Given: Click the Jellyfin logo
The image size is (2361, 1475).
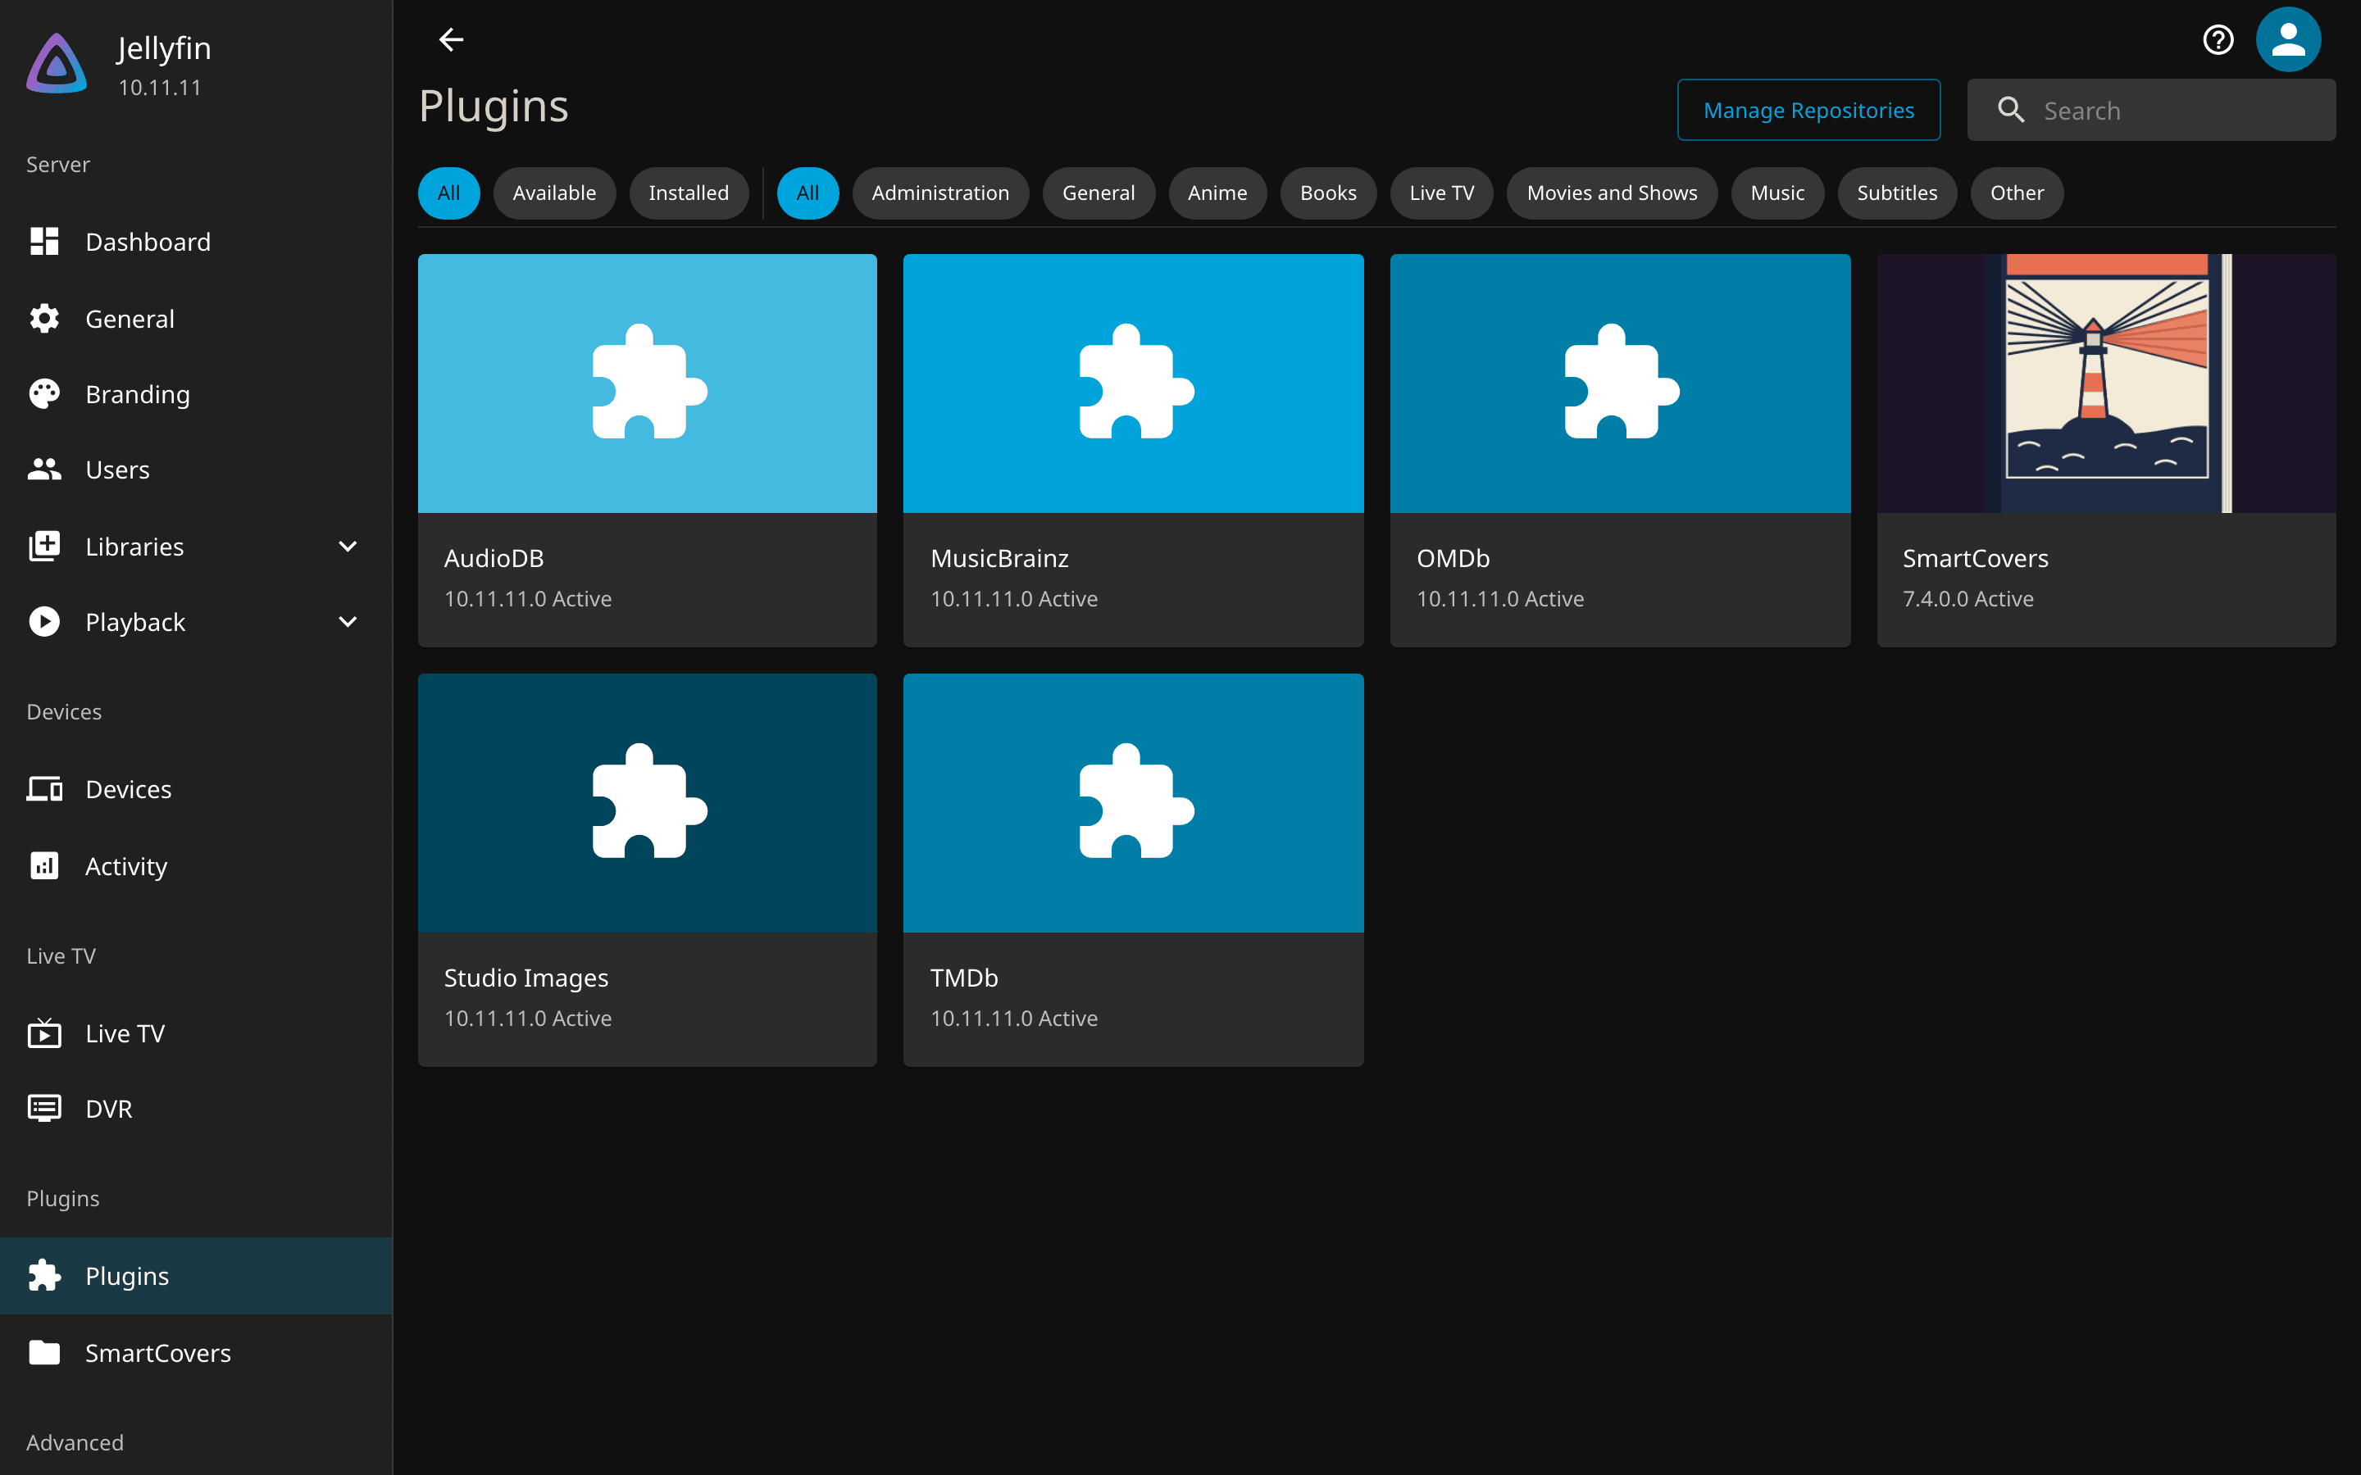Looking at the screenshot, I should point(57,65).
